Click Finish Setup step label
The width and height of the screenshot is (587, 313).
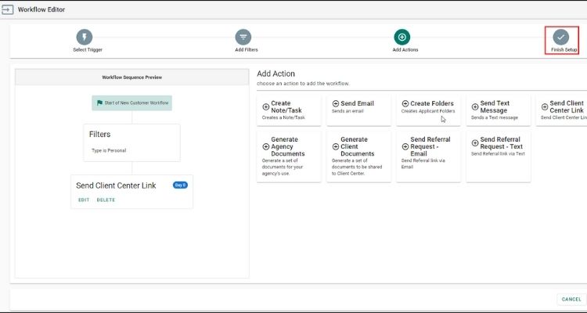(564, 50)
